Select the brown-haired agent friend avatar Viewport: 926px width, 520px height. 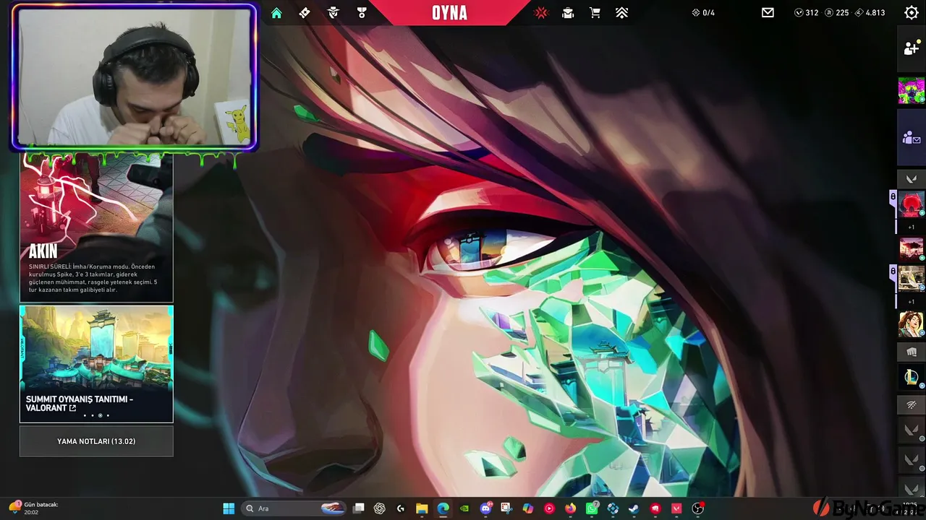912,324
